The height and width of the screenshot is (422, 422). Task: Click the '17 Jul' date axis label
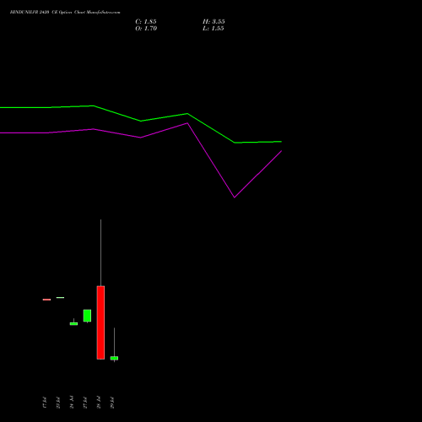44,403
